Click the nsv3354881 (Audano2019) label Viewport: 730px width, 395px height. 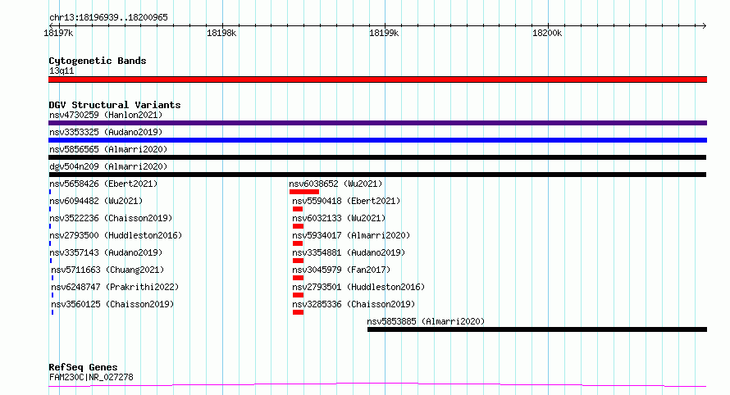tap(349, 252)
